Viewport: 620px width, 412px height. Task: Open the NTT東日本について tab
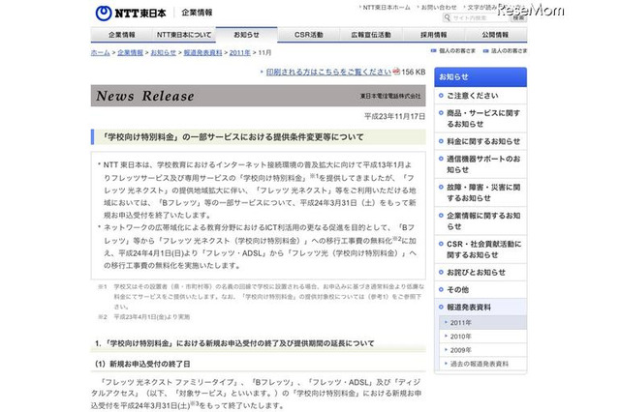(x=184, y=35)
